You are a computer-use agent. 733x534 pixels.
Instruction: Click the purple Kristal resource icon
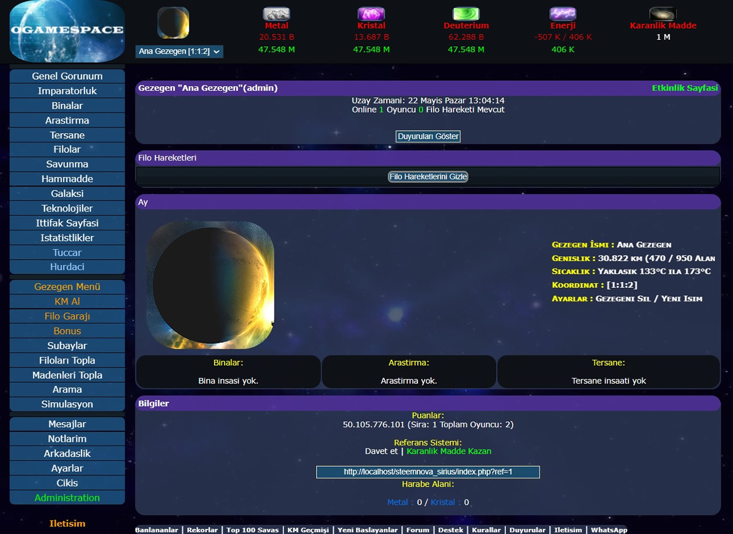click(371, 14)
